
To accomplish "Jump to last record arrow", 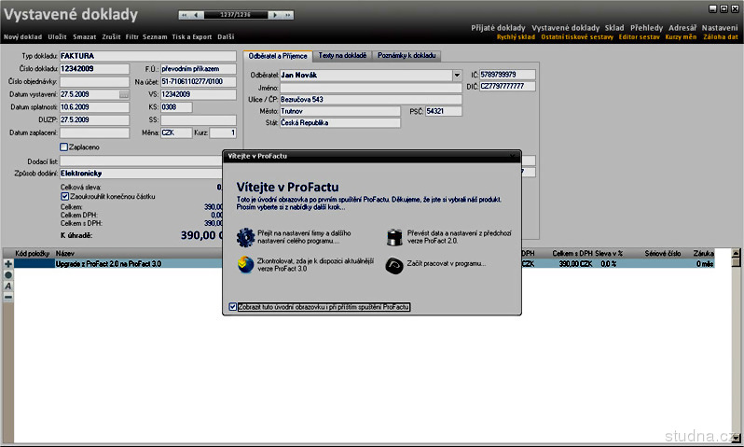I will pos(287,15).
